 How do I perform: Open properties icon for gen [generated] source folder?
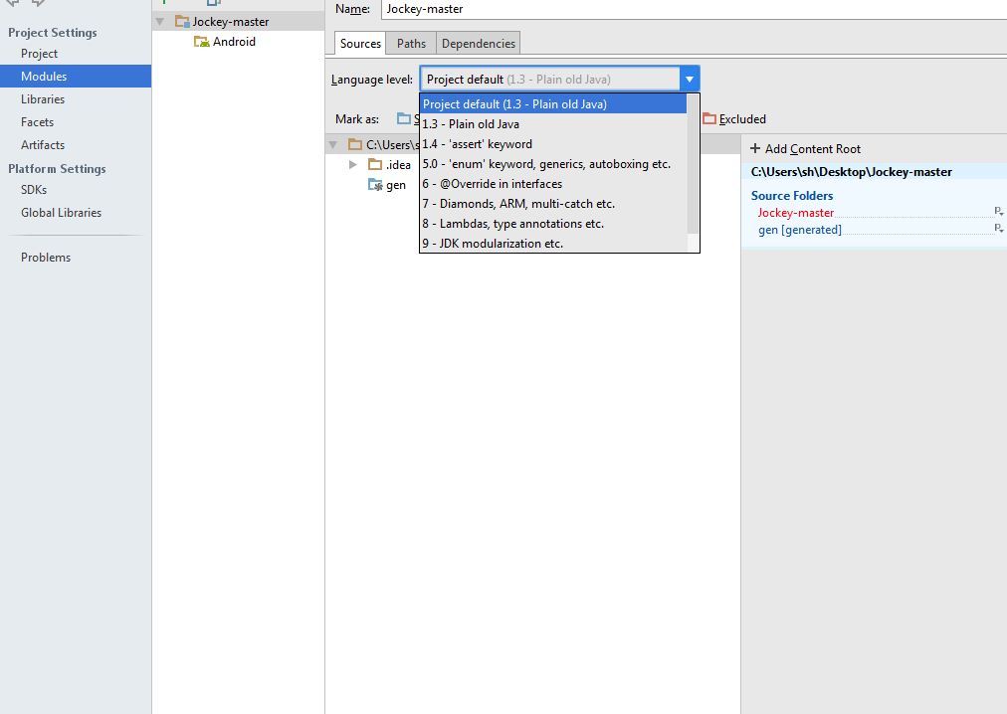998,230
